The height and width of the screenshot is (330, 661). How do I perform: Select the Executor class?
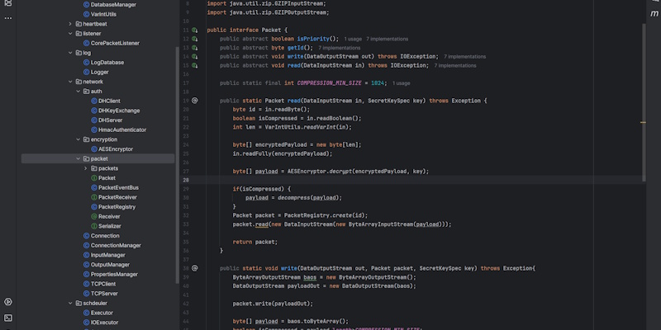102,313
